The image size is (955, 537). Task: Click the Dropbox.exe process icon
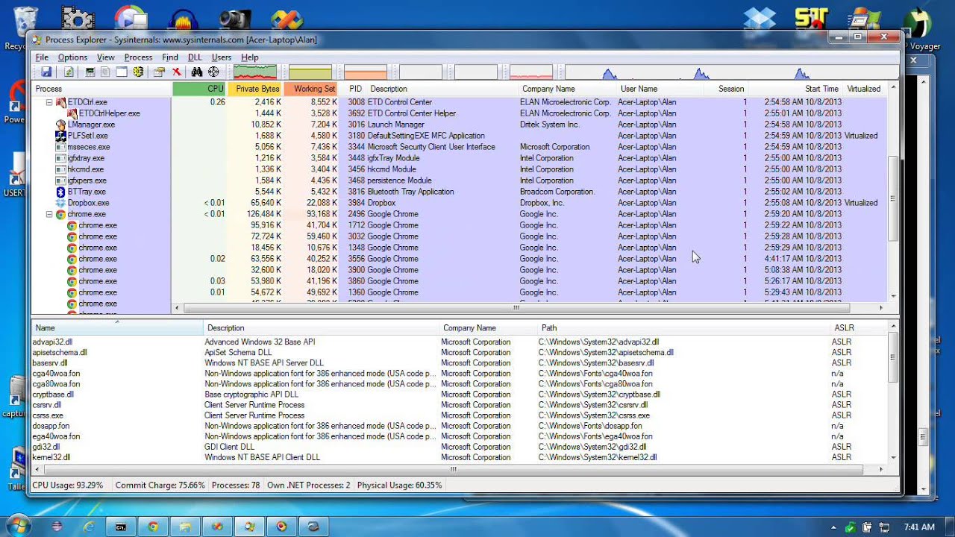[61, 203]
